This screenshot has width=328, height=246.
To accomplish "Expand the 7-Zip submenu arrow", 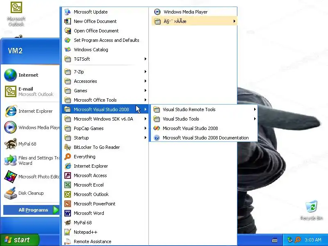I will [x=146, y=72].
